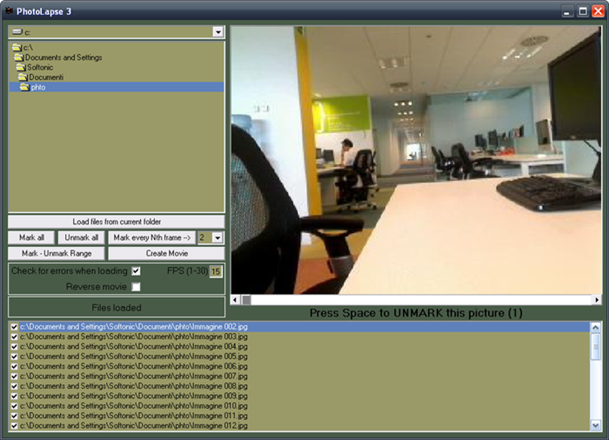Viewport: 609px width, 440px height.
Task: Select the phto folder
Action: pos(116,87)
